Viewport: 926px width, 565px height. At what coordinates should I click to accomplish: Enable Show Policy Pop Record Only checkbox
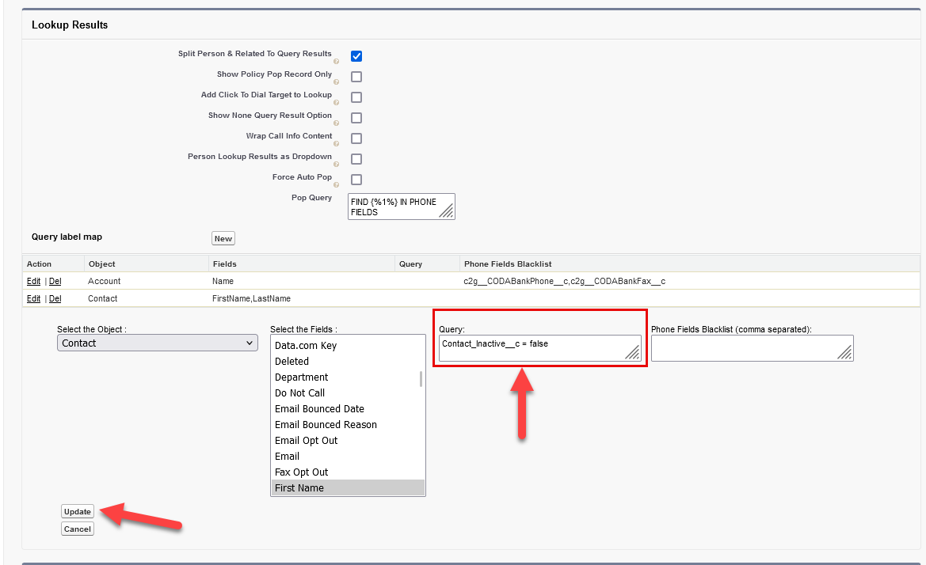click(x=356, y=77)
